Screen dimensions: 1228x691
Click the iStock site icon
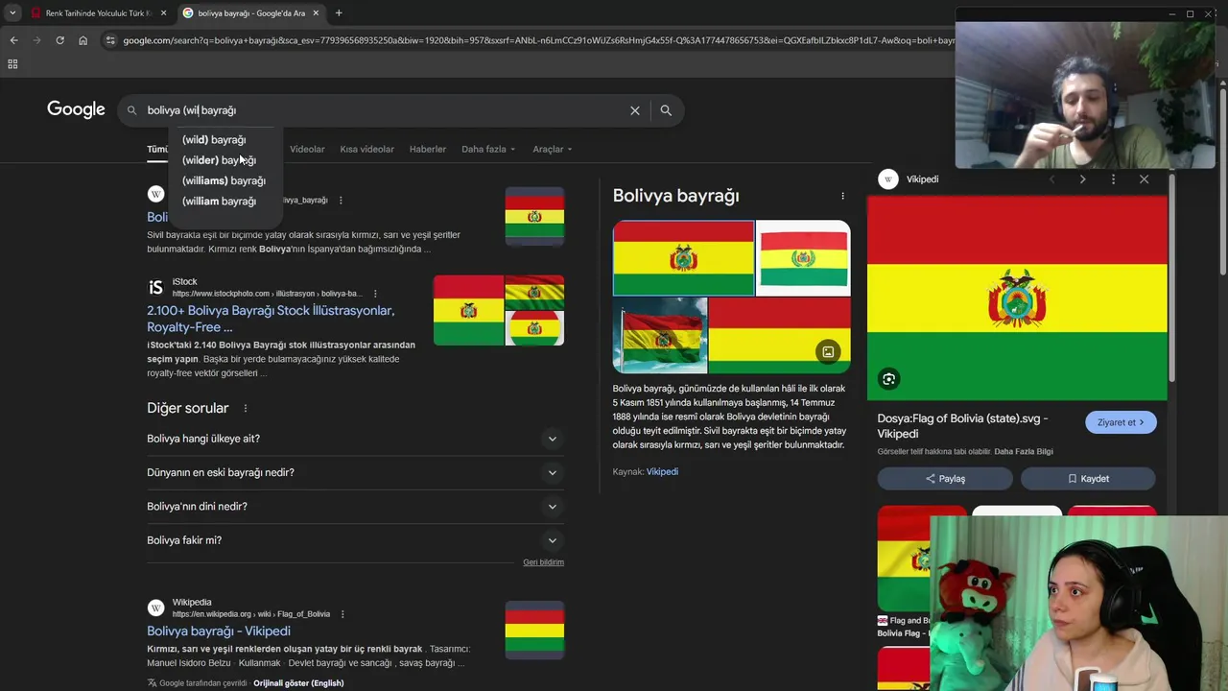(155, 288)
